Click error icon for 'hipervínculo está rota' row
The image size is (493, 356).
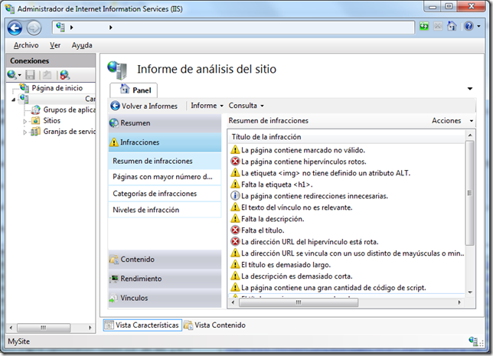(235, 241)
